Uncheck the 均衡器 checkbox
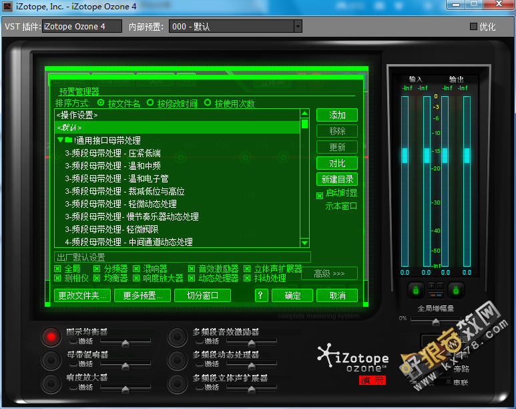The image size is (516, 409). pyautogui.click(x=97, y=278)
